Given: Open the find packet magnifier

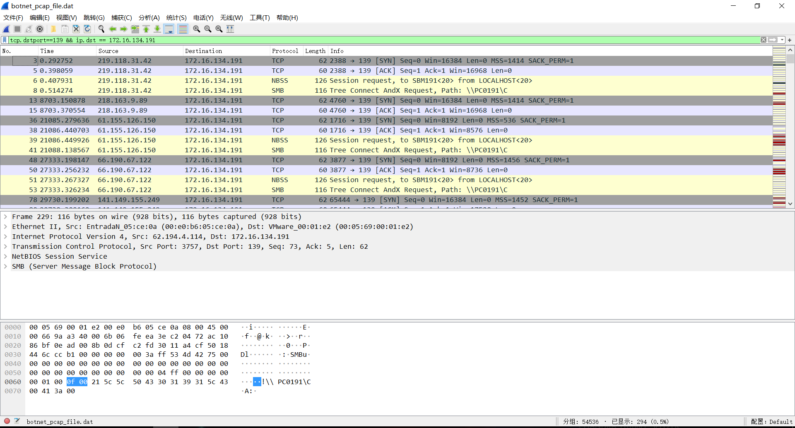Looking at the screenshot, I should coord(101,29).
